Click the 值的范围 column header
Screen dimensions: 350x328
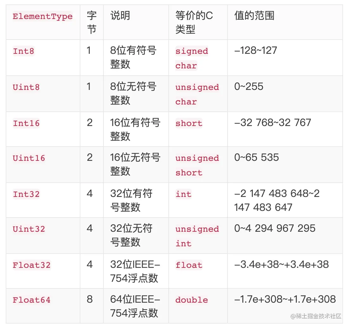click(x=254, y=16)
